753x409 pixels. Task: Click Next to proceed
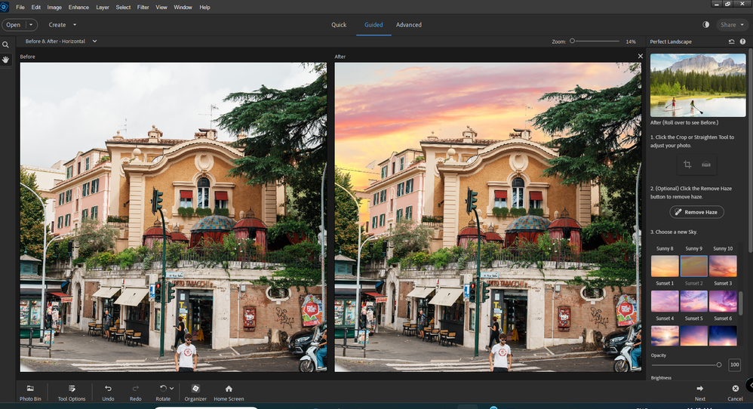(699, 392)
